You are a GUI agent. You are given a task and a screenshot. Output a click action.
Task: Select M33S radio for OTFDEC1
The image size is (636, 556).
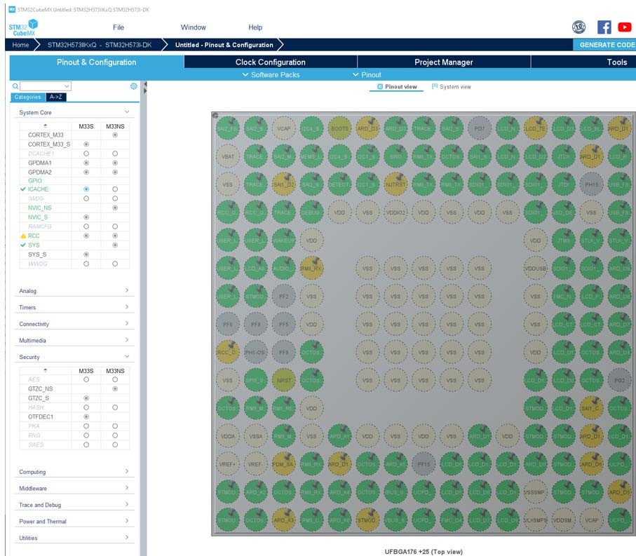(x=86, y=417)
